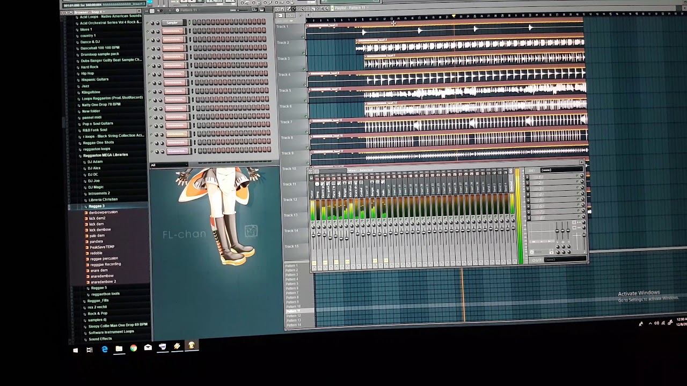Toggle first step of Sampler channel
The image size is (687, 386).
[195, 22]
